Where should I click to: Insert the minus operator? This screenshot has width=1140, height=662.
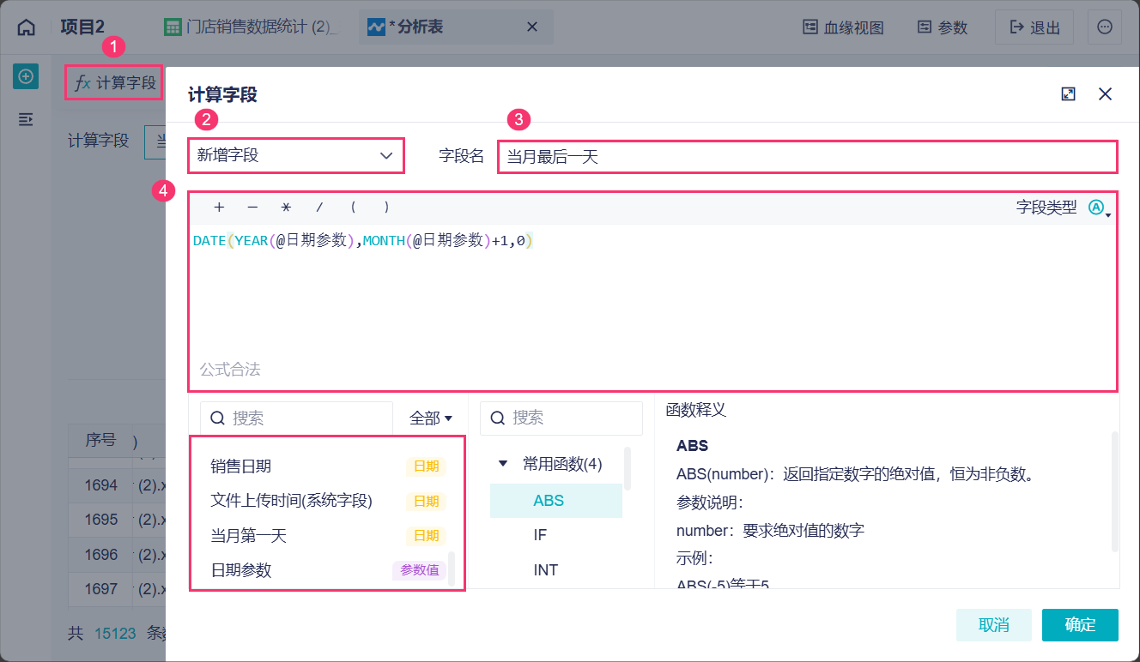tap(252, 207)
